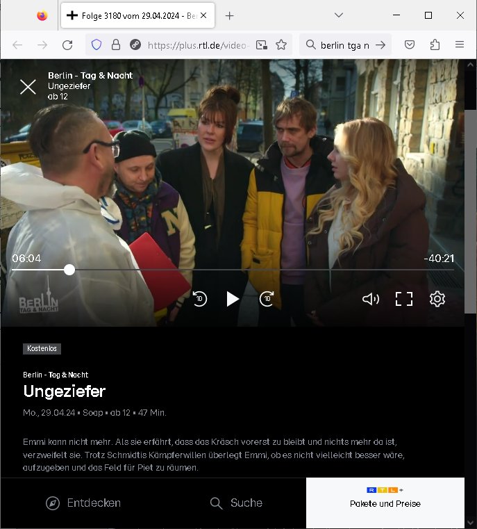Open Firefox extensions menu
This screenshot has width=477, height=529.
pyautogui.click(x=435, y=45)
